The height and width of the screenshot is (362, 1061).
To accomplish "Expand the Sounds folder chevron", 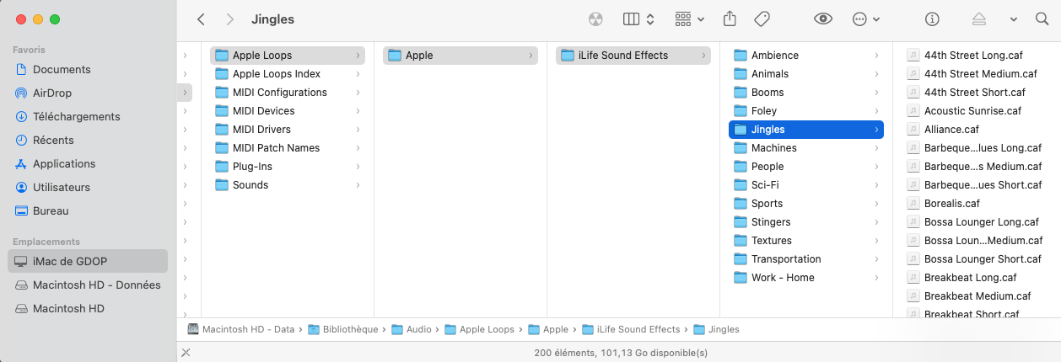I will 358,185.
